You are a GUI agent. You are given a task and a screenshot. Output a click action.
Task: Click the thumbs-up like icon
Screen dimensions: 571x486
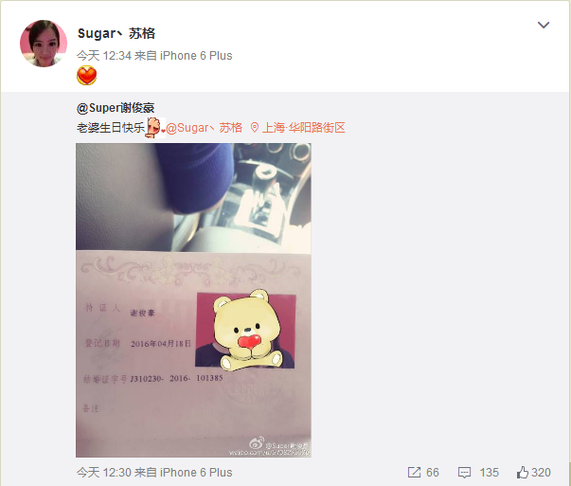click(x=523, y=473)
